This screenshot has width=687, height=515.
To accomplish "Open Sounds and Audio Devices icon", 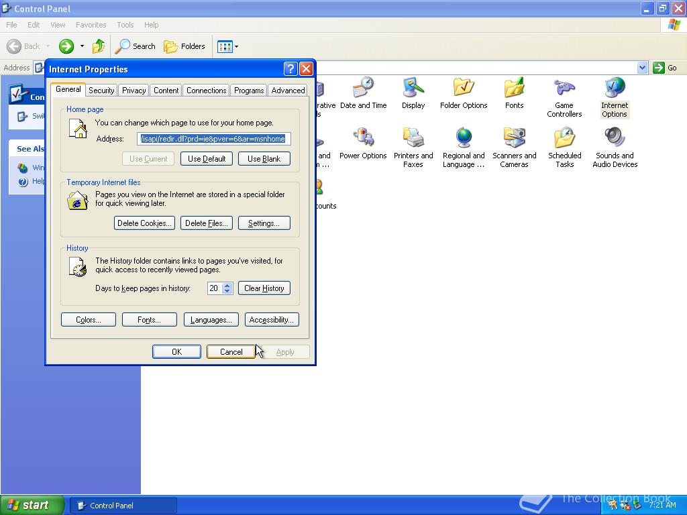I will 615,148.
